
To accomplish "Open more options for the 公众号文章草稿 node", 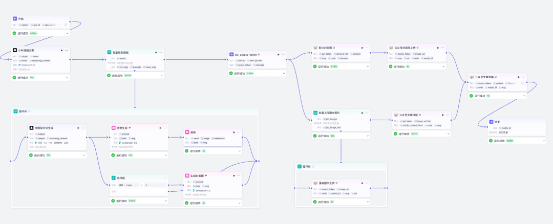I will [x=523, y=77].
